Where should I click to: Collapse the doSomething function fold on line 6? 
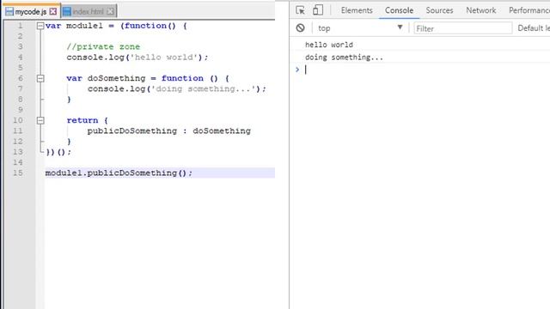[40, 78]
